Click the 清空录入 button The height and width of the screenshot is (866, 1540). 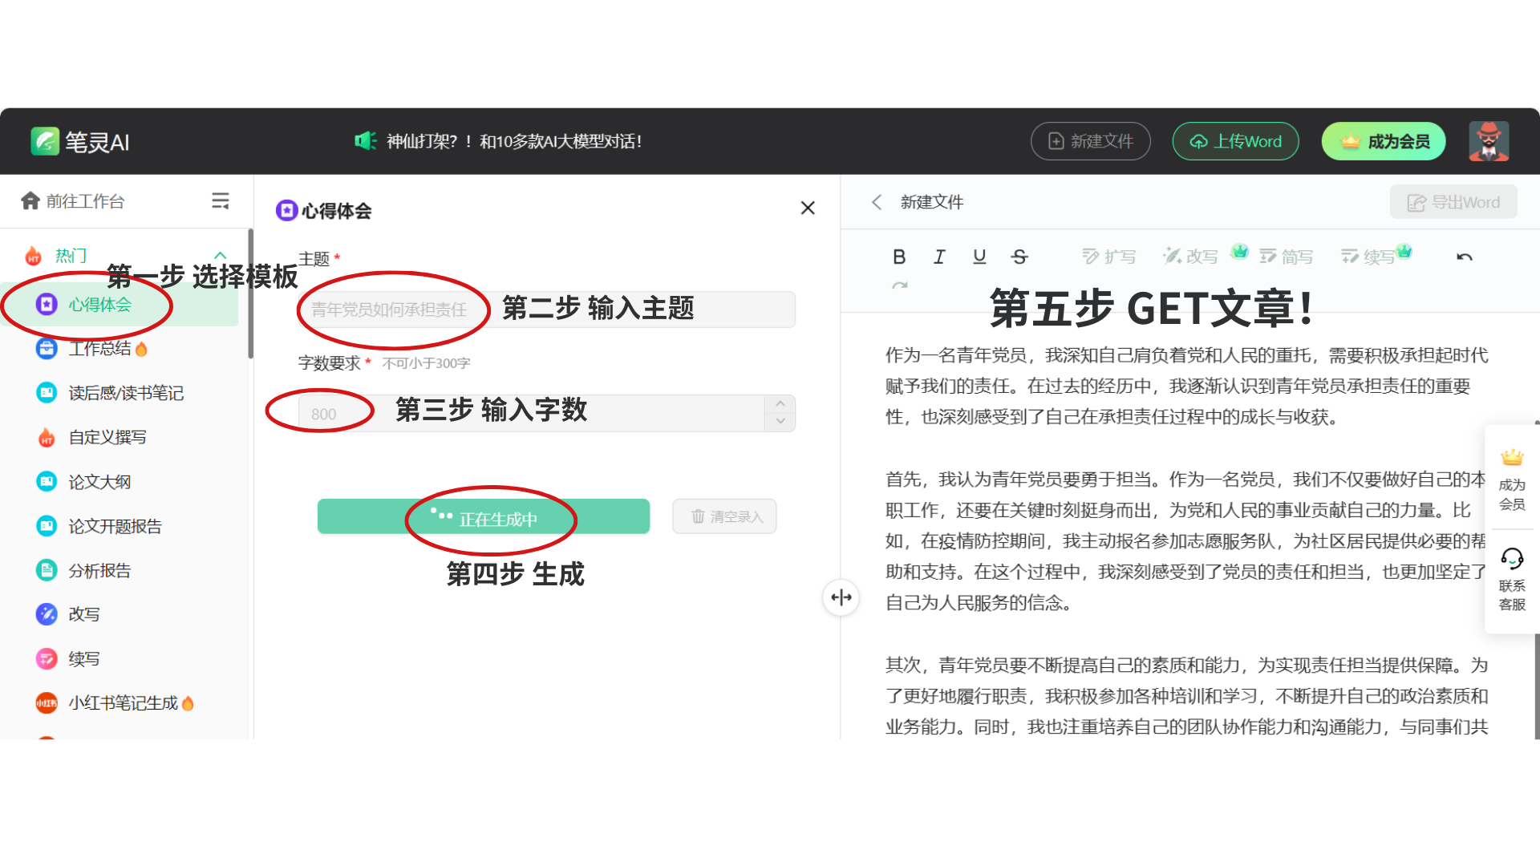pyautogui.click(x=724, y=516)
